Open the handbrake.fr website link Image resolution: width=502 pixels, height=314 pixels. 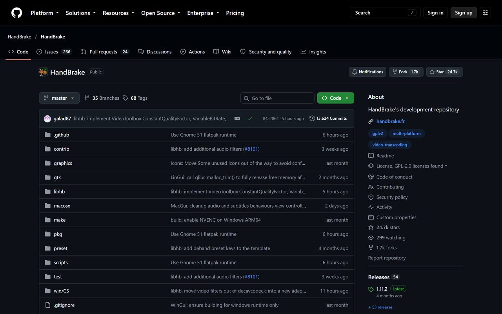[x=390, y=121]
